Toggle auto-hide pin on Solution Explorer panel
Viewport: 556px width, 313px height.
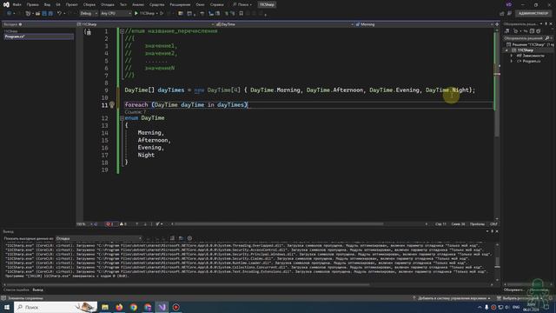pyautogui.click(x=546, y=23)
